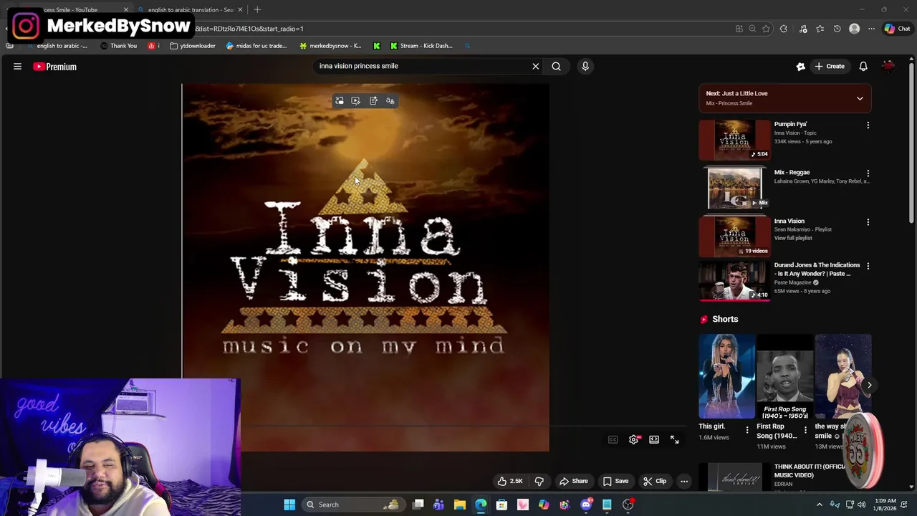Enter fullscreen on the video player
Screen dimensions: 917x516
tap(674, 439)
